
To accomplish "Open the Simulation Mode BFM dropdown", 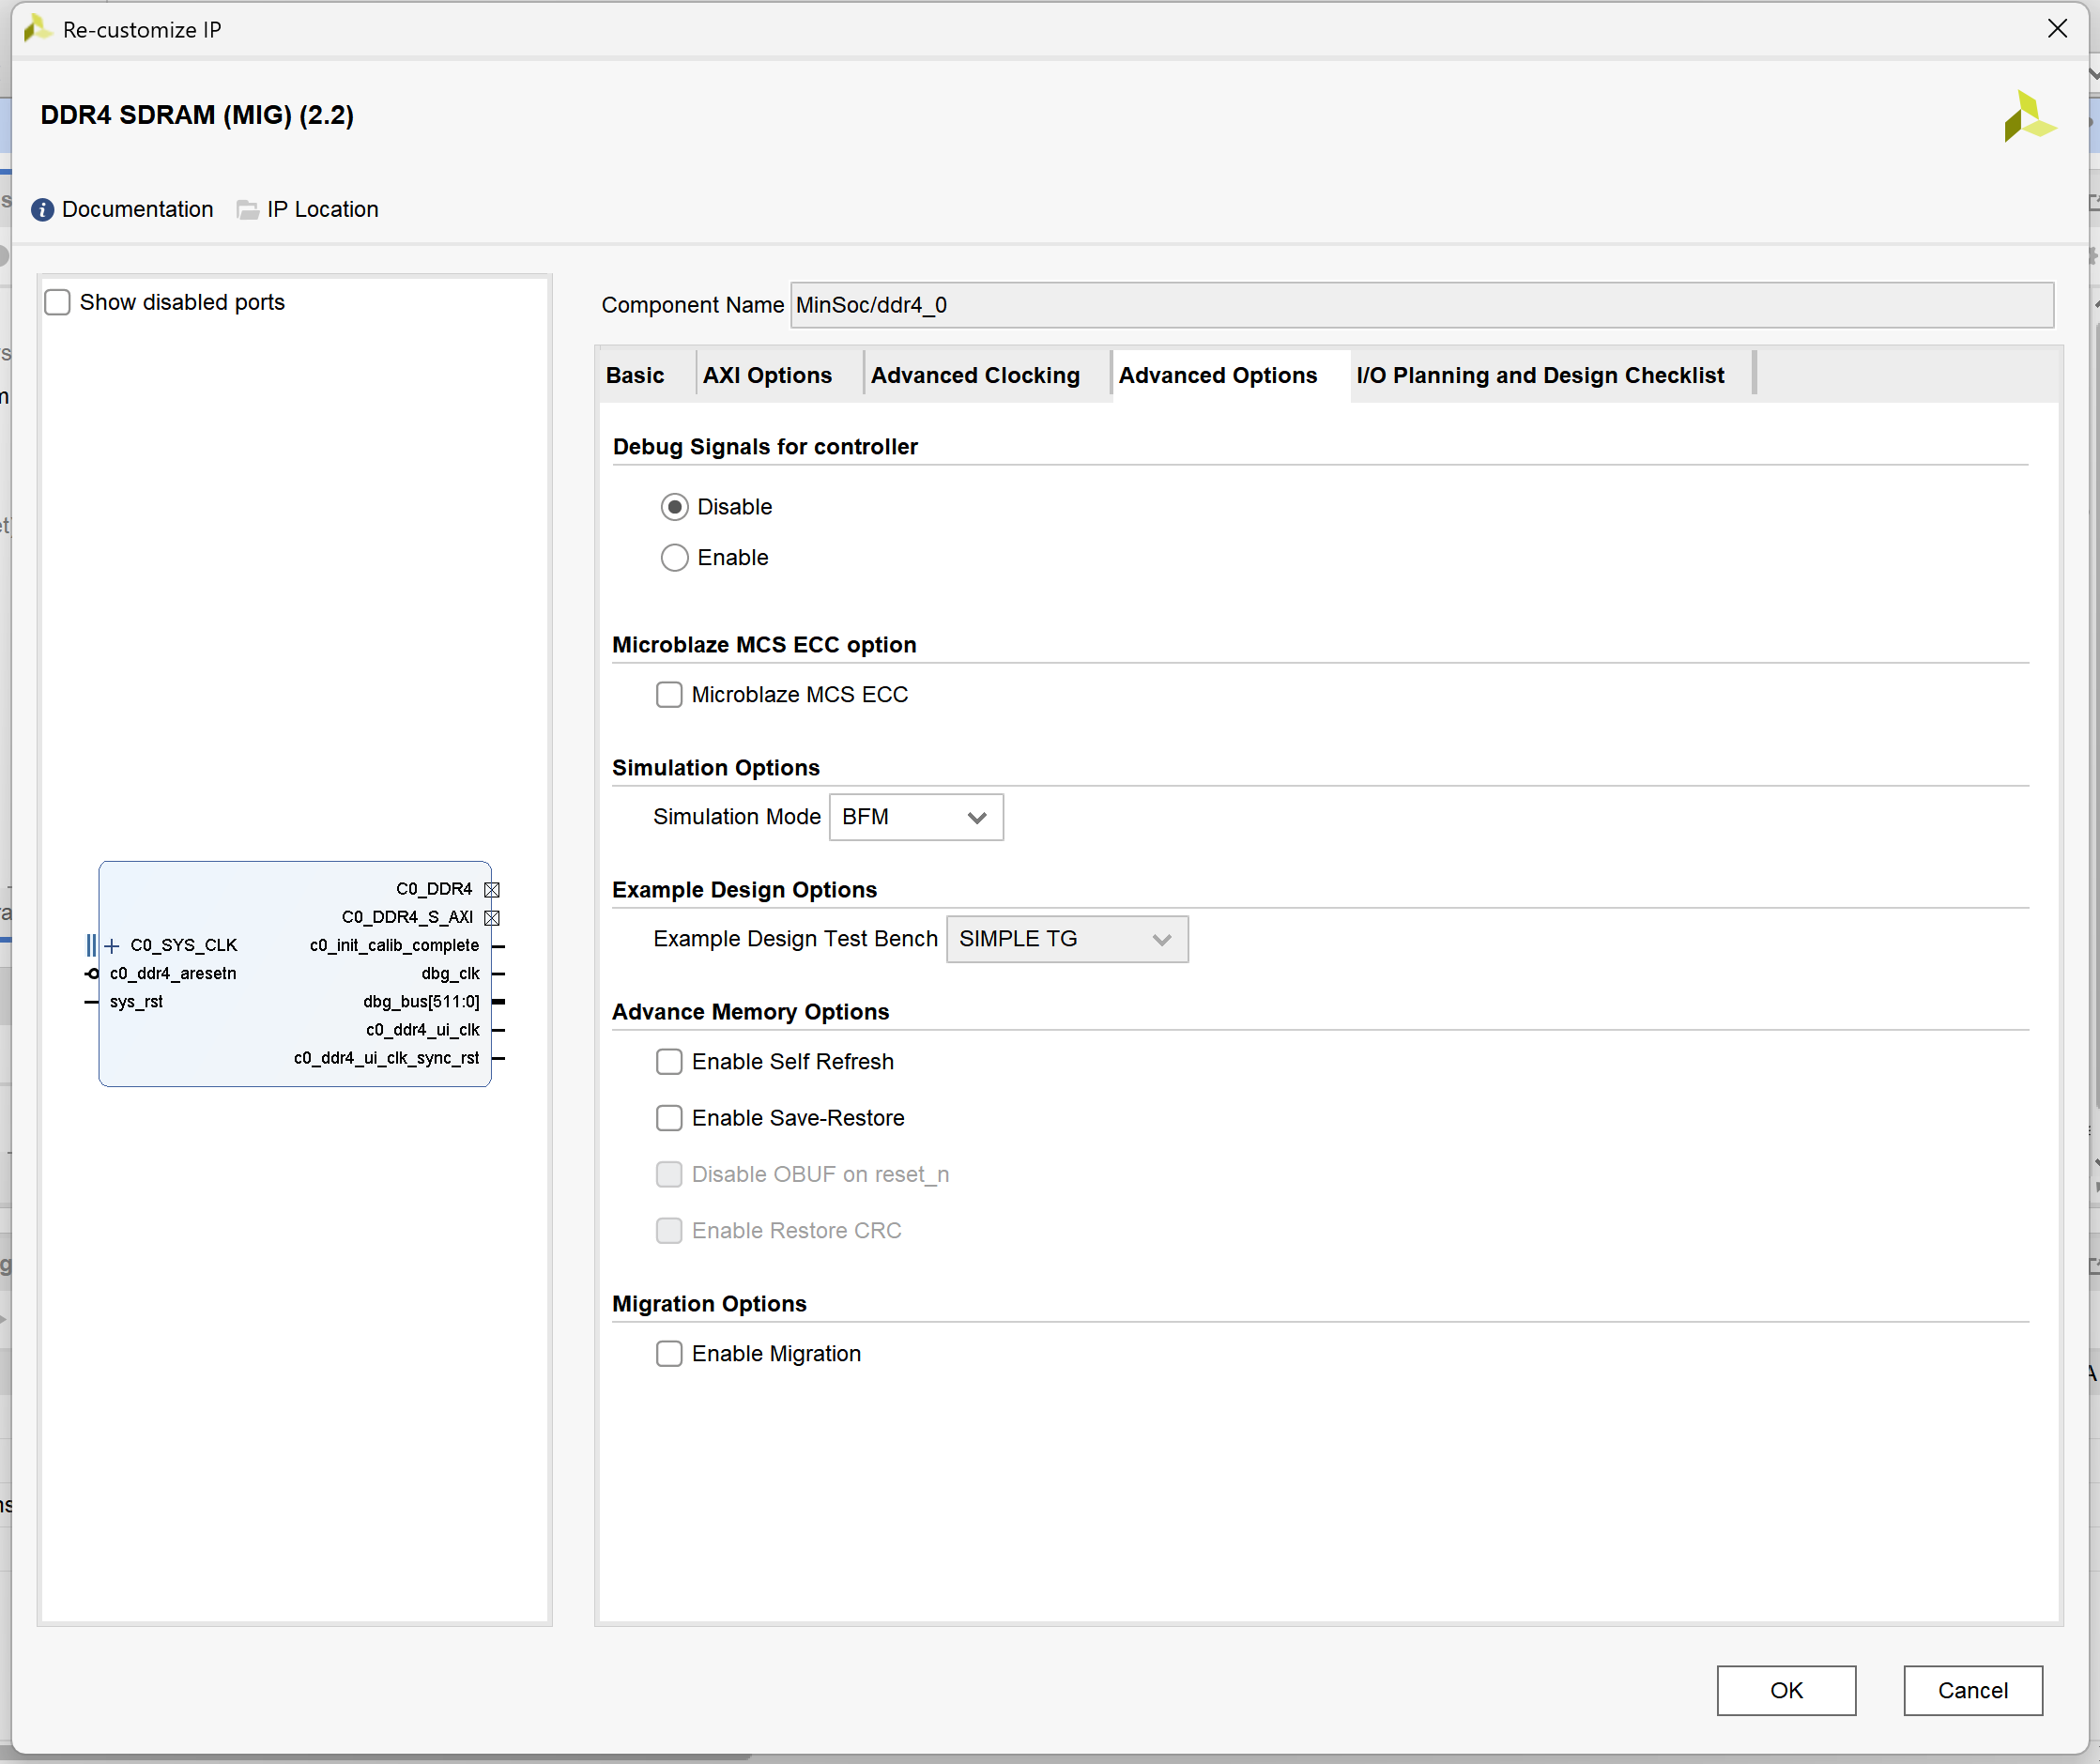I will [916, 818].
